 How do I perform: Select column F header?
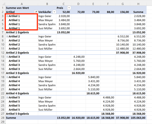click(108, 4)
